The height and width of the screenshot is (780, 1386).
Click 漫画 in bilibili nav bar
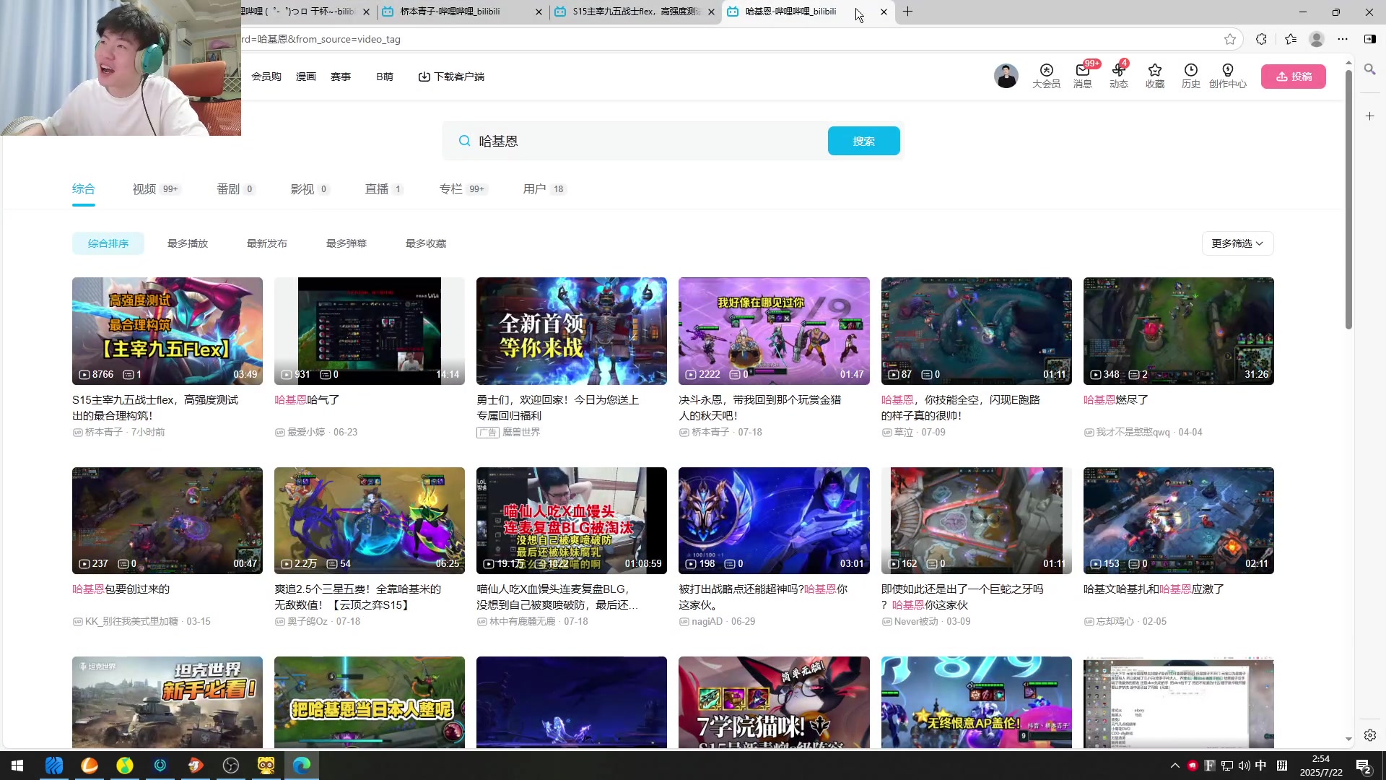(306, 77)
